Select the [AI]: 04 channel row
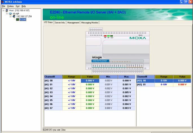The height and width of the screenshot is (133, 193). 90,96
